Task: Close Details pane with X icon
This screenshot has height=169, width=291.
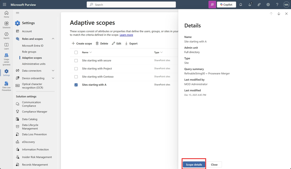Action: (x=286, y=14)
